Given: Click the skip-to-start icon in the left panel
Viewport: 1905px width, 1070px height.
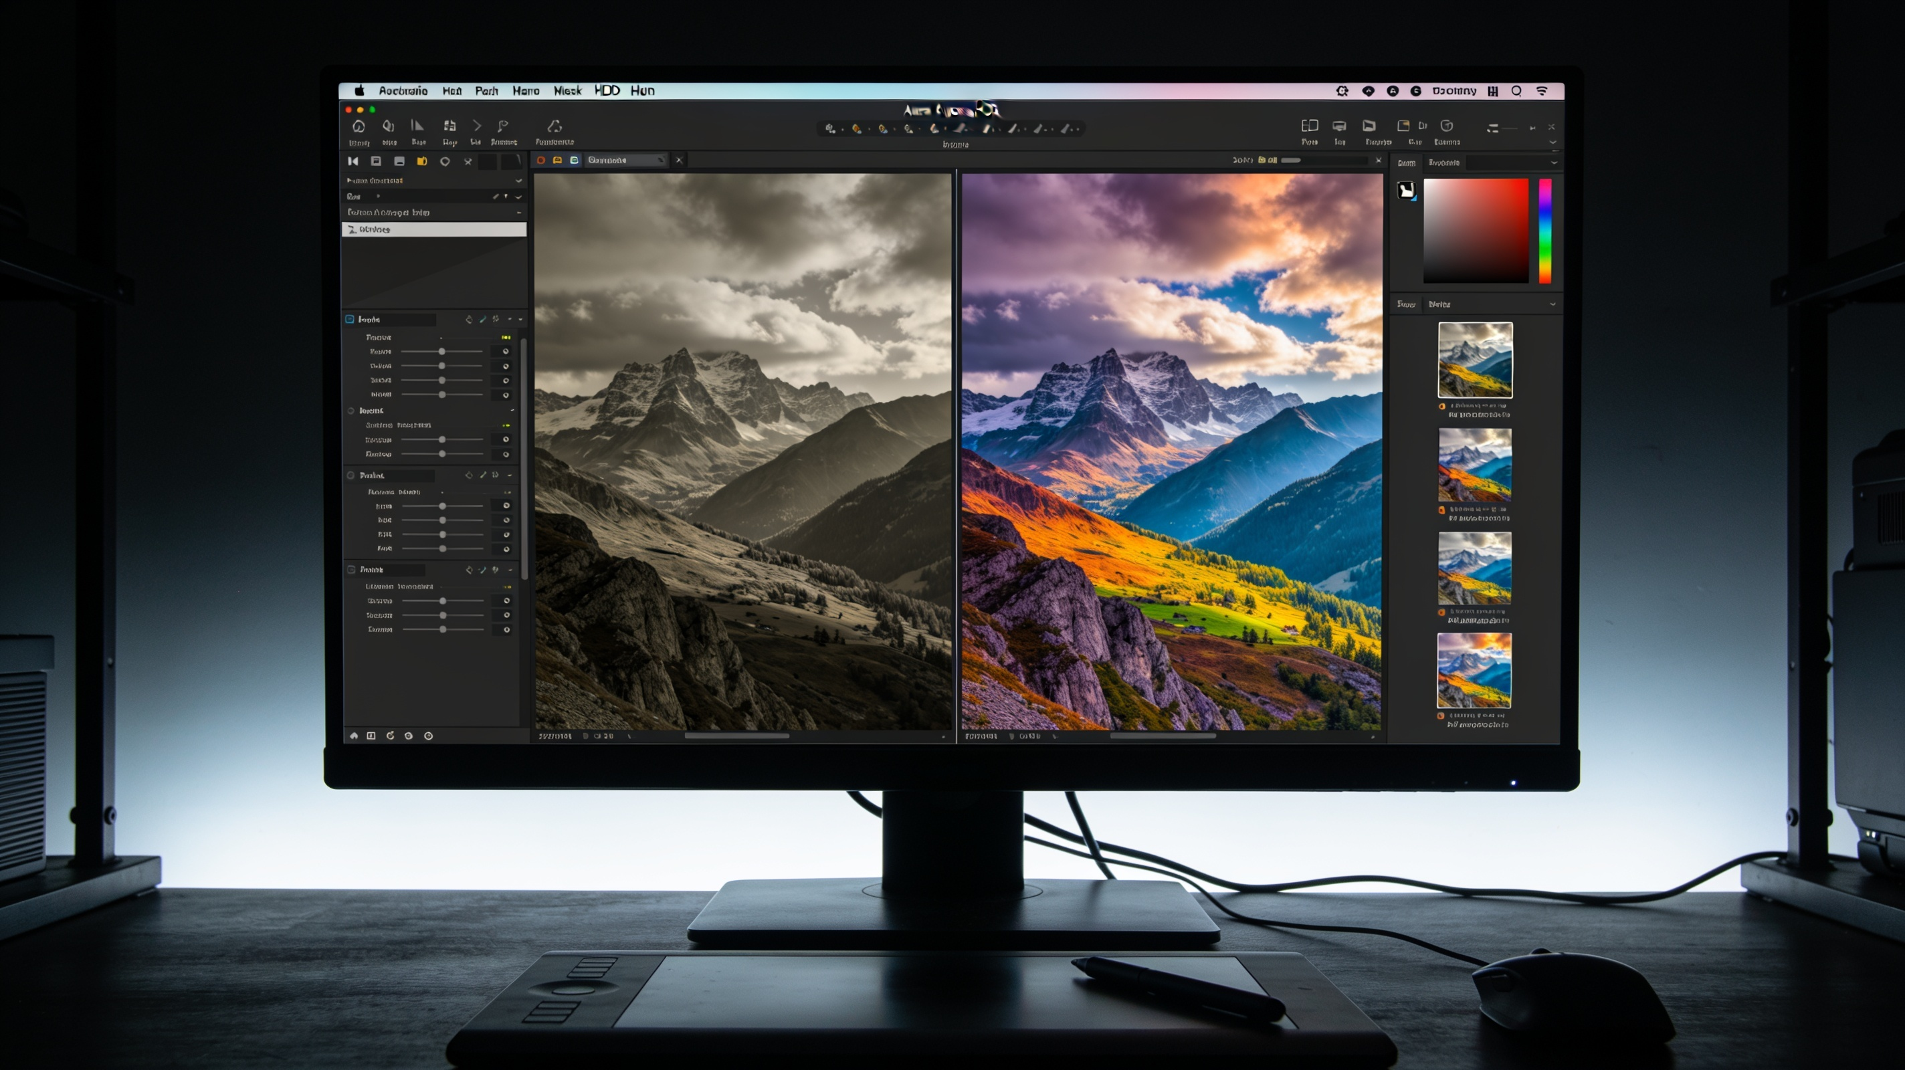Looking at the screenshot, I should click(353, 160).
